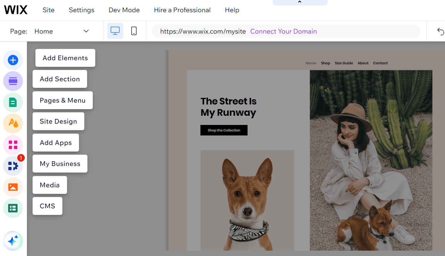445x256 pixels.
Task: Switch to desktop editor view
Action: pyautogui.click(x=115, y=31)
